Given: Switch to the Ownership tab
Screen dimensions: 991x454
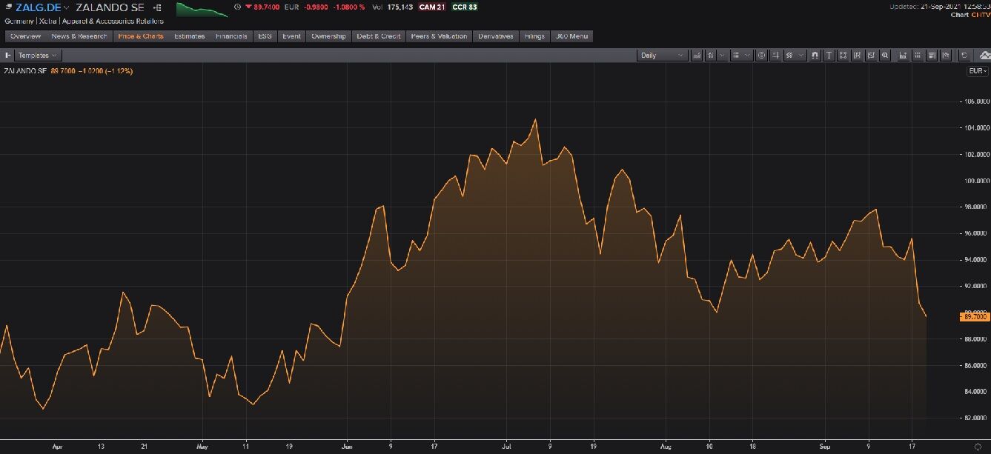Looking at the screenshot, I should click(328, 36).
